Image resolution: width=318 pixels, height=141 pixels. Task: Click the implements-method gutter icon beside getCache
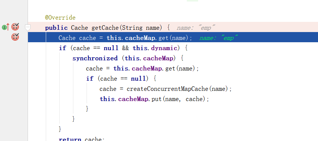click(x=5, y=27)
